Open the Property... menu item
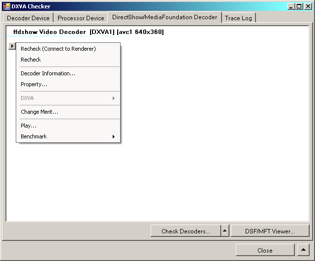The image size is (315, 261). point(68,84)
